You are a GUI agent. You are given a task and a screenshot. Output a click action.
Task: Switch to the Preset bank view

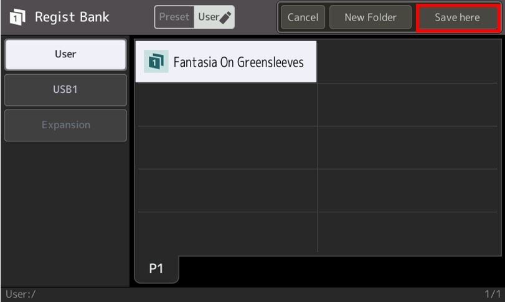click(x=174, y=17)
